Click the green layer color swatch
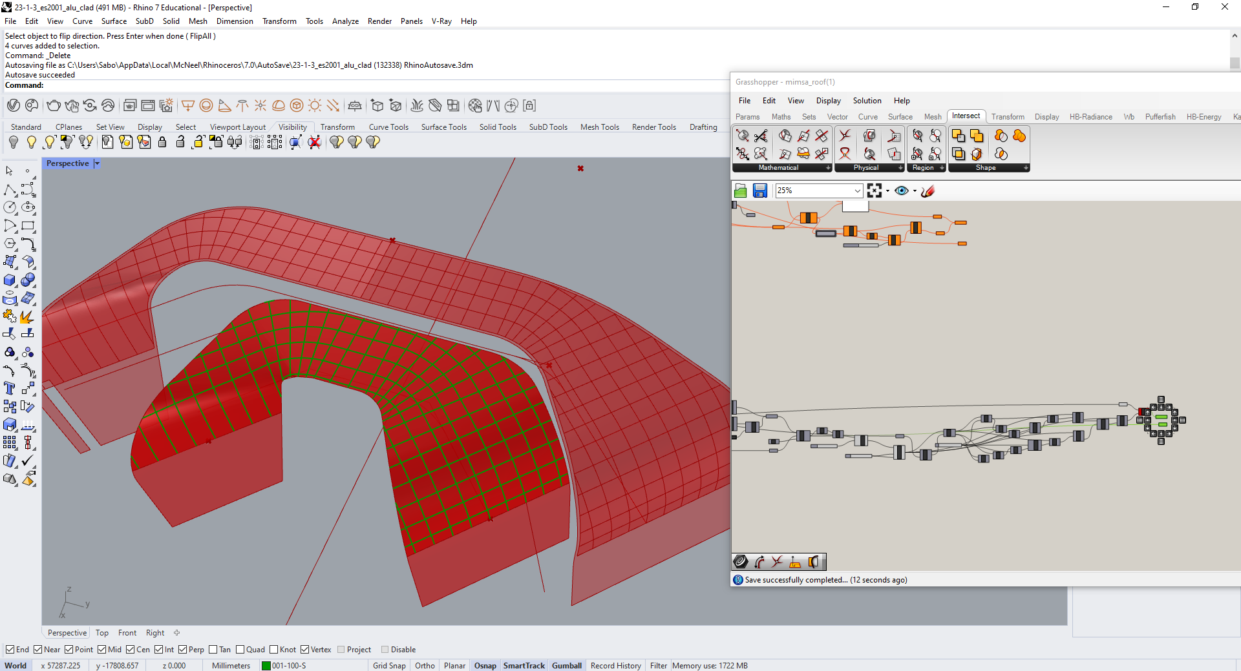The width and height of the screenshot is (1241, 671). [x=266, y=666]
